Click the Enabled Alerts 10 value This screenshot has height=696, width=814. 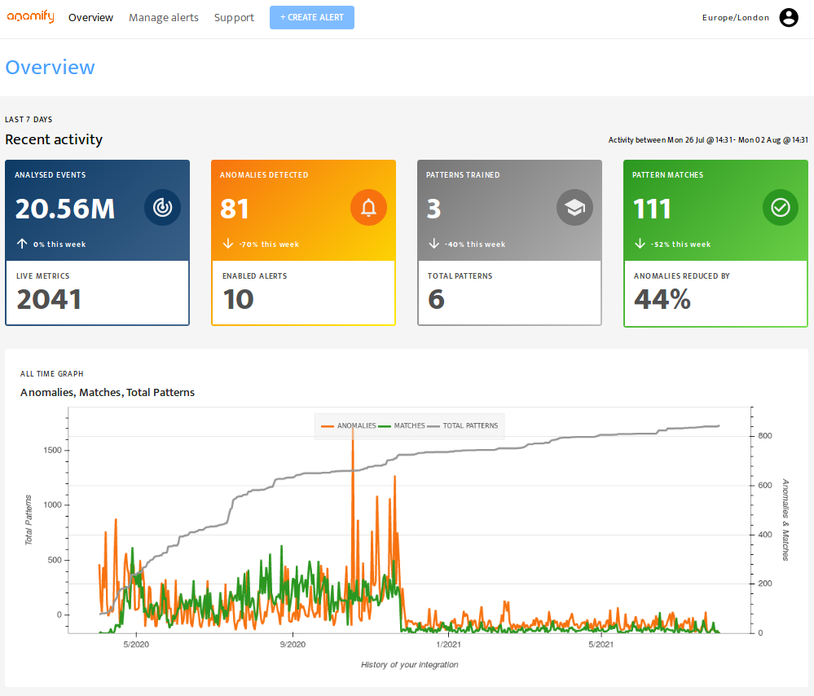pos(238,300)
